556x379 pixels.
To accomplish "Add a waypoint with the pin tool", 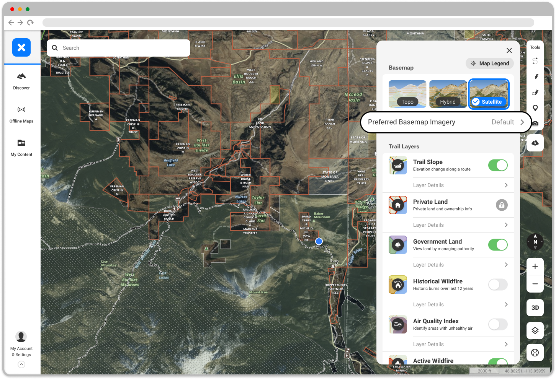I will [x=535, y=108].
